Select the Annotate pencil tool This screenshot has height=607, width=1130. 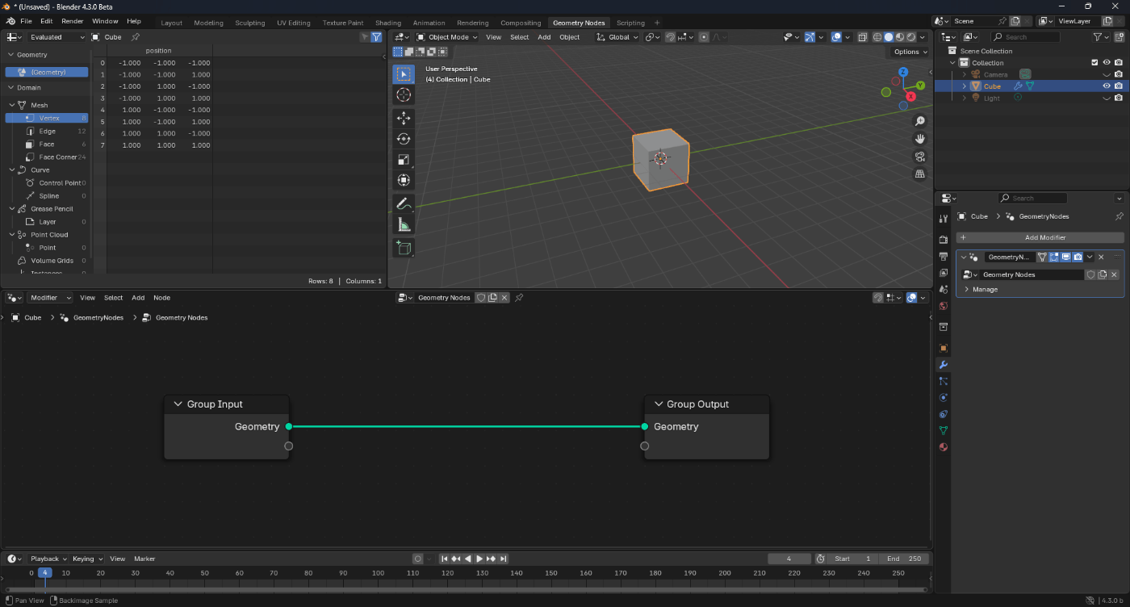(404, 203)
